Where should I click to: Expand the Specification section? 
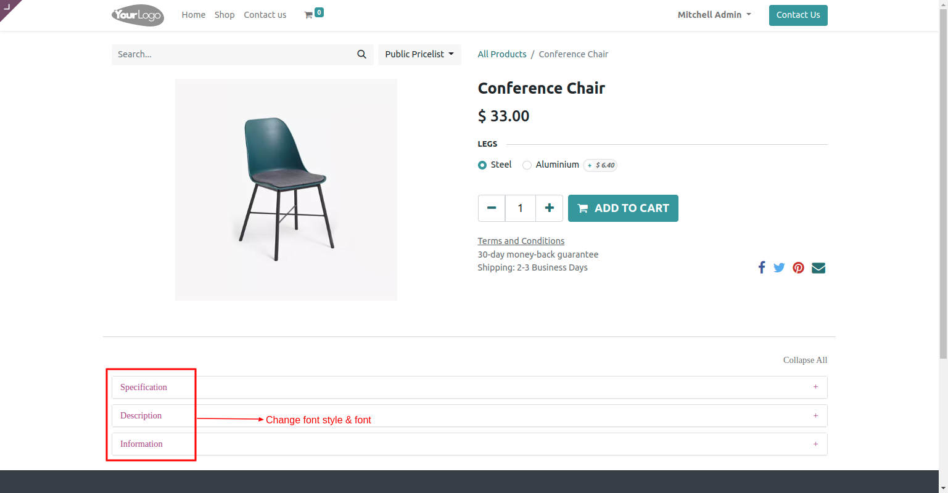(x=469, y=387)
